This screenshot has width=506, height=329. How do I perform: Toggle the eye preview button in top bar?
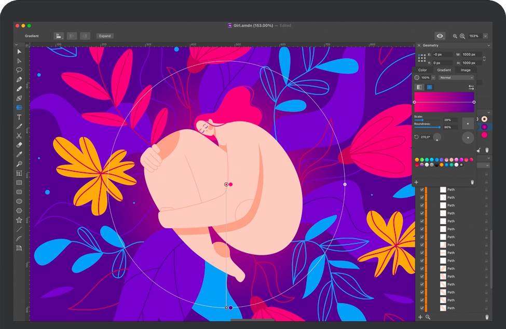pyautogui.click(x=440, y=36)
